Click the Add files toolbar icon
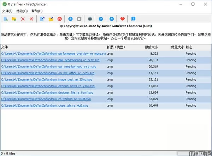 point(6,19)
